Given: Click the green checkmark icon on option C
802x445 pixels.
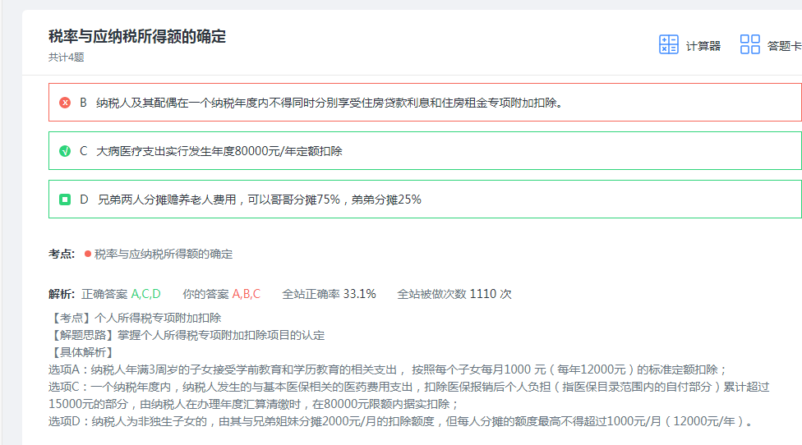Looking at the screenshot, I should coord(65,151).
